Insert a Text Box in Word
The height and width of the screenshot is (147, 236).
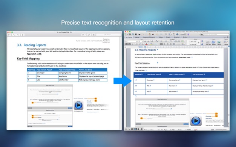click(x=208, y=42)
